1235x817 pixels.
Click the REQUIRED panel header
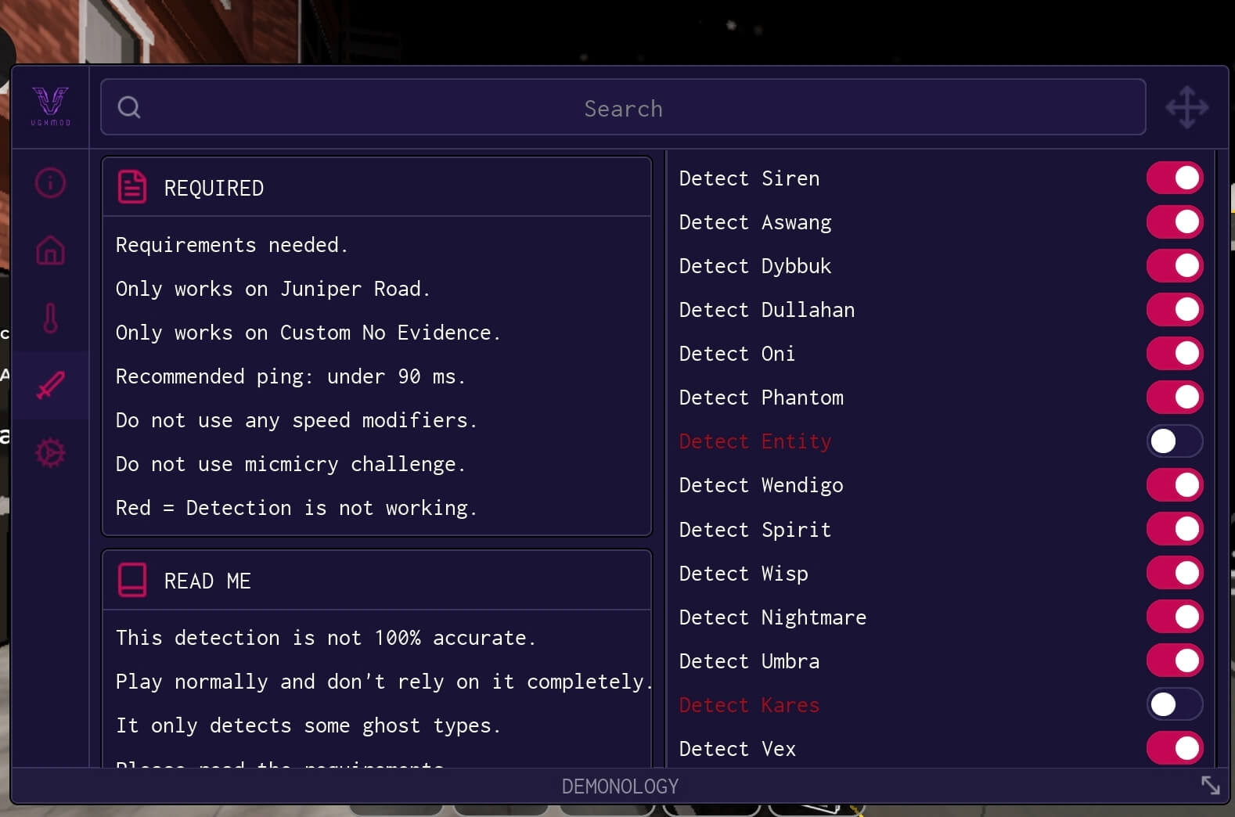(x=376, y=187)
